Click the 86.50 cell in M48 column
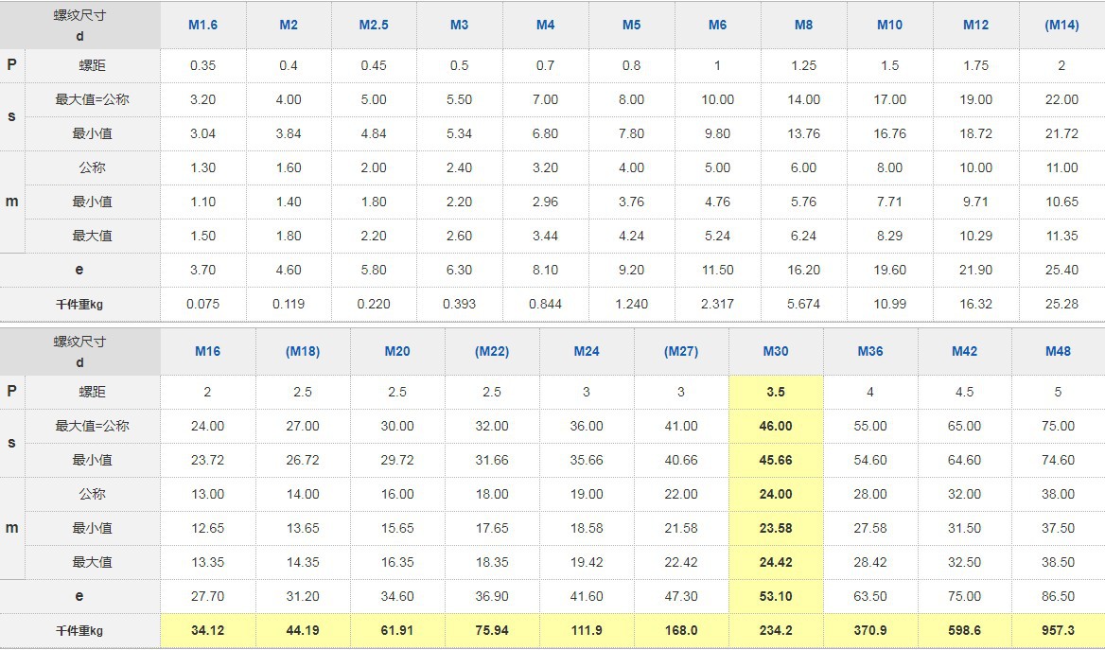 (1058, 596)
